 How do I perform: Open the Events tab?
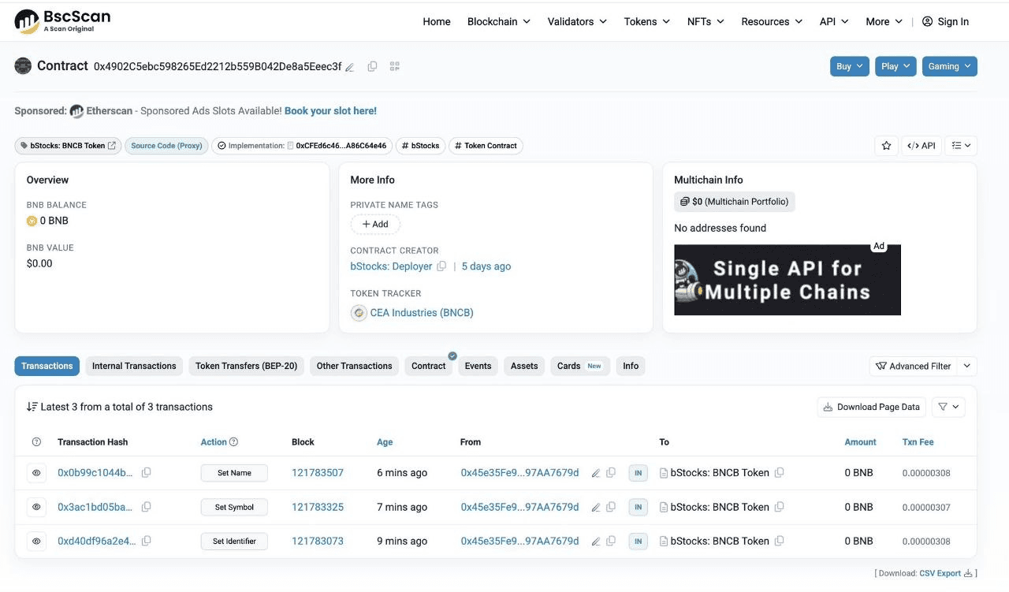pyautogui.click(x=478, y=366)
